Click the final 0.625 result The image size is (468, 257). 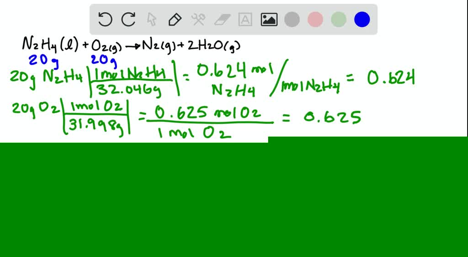point(333,117)
